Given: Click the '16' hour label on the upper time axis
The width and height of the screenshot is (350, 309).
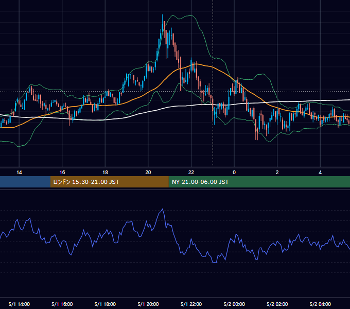Looking at the screenshot, I should (x=62, y=173).
